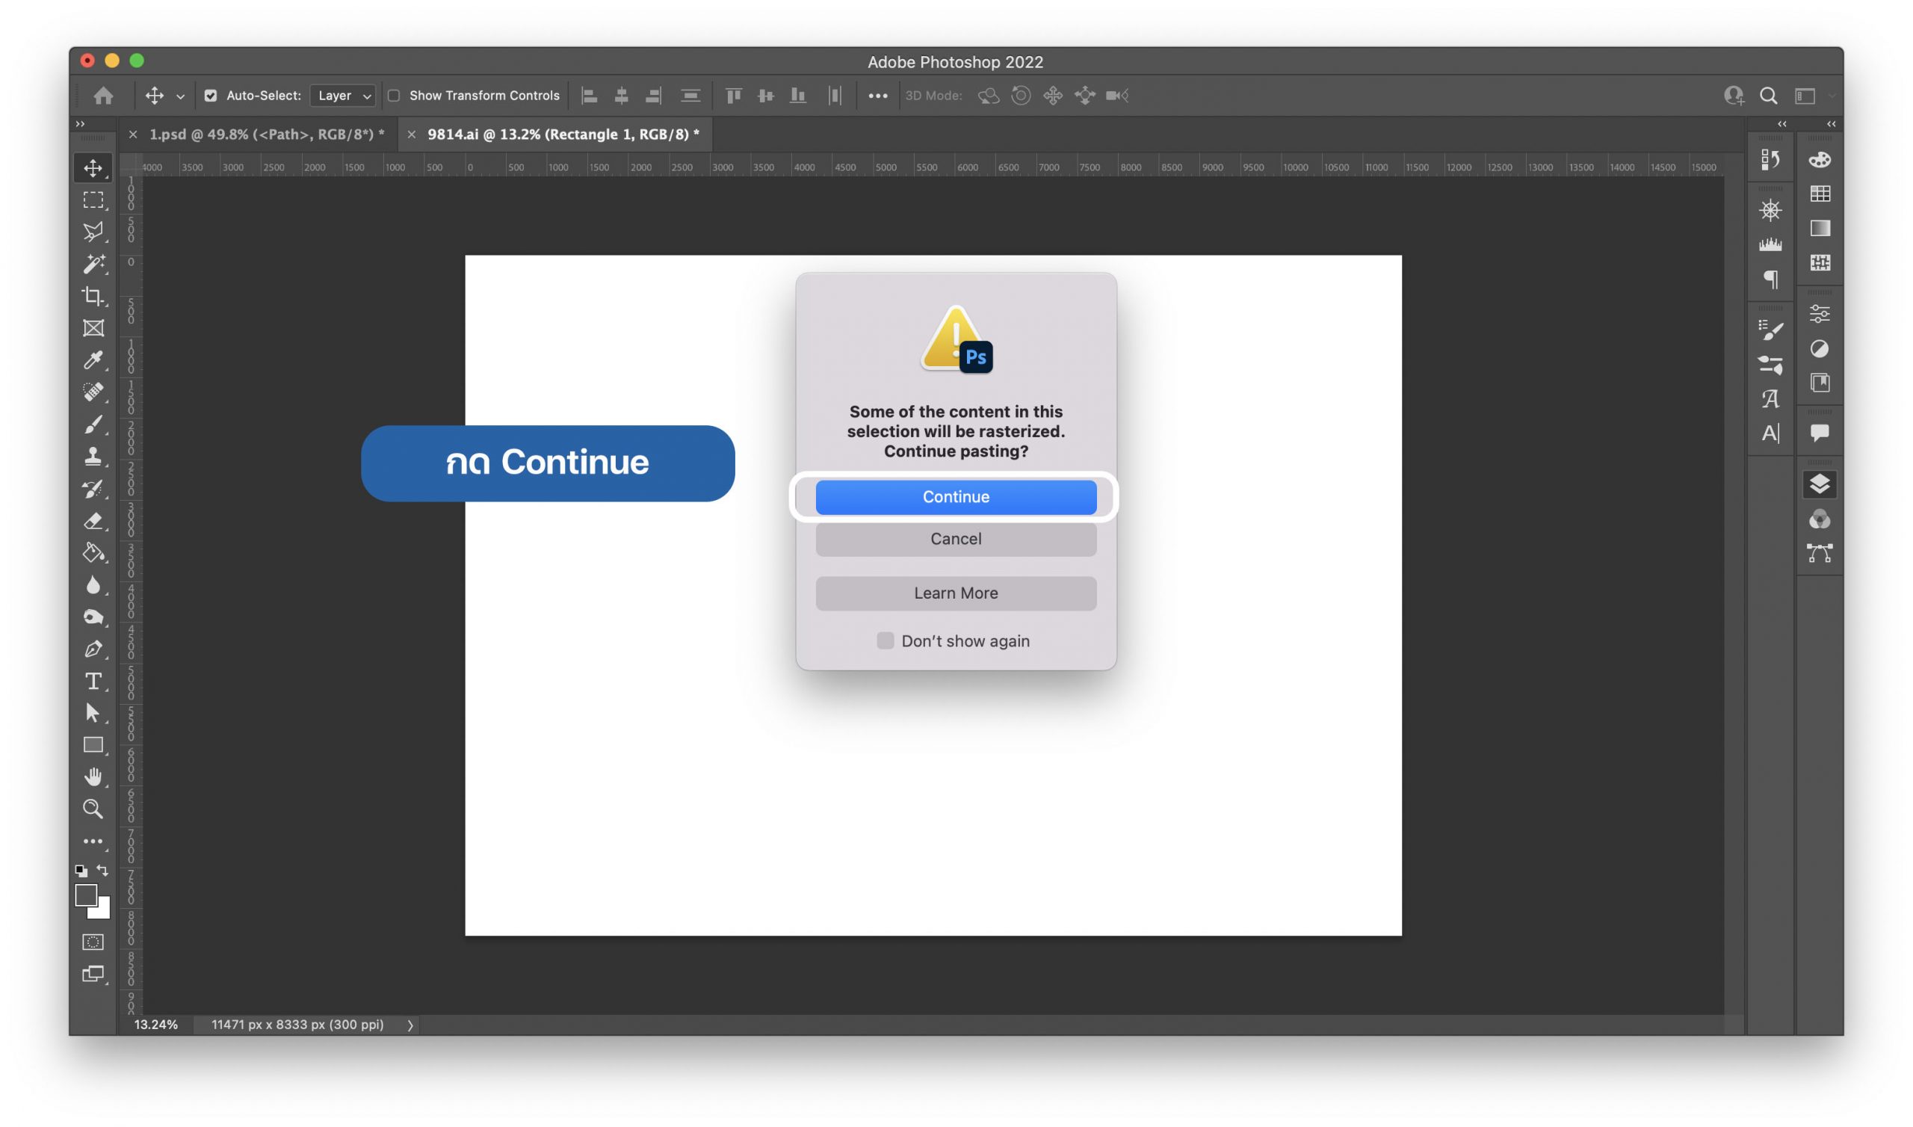Click the foreground color swatch
The height and width of the screenshot is (1127, 1913).
[85, 895]
